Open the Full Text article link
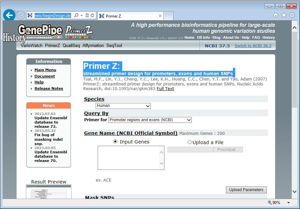Screen dimensions: 300x209 pos(165,89)
